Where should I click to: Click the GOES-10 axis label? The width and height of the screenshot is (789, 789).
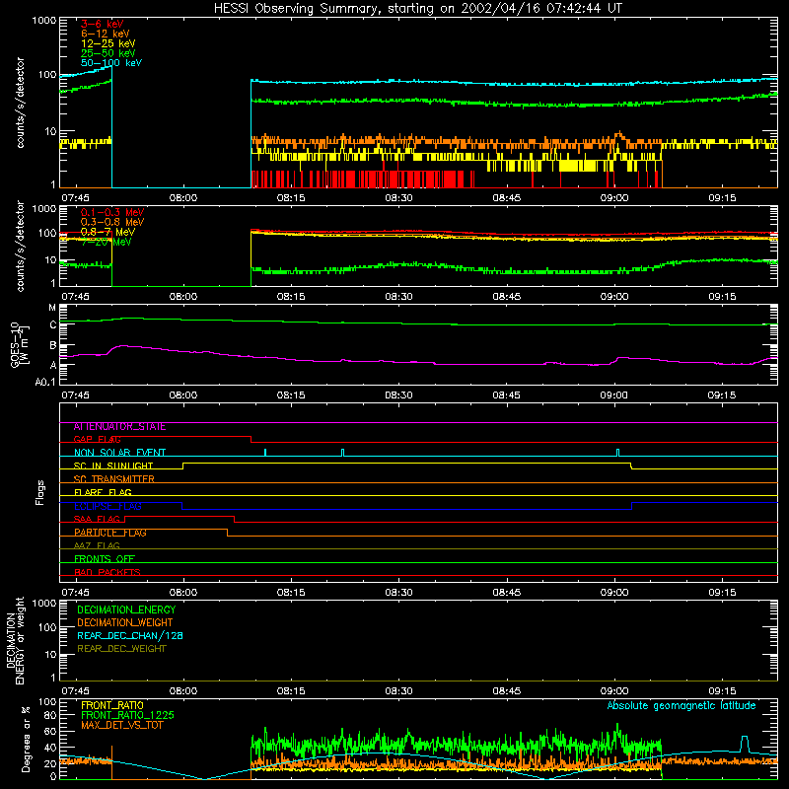point(19,344)
